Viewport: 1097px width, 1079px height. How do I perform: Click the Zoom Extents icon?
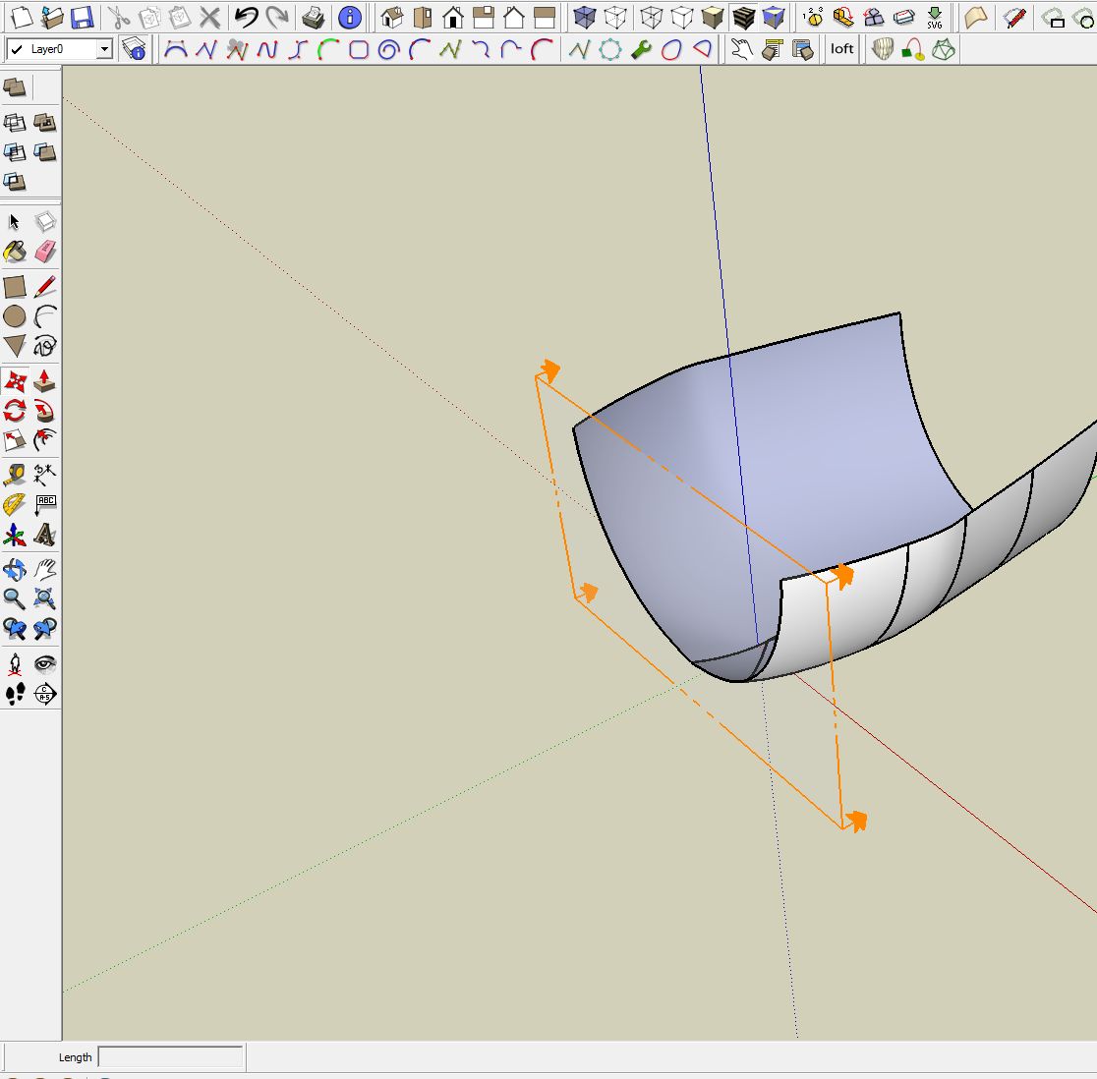click(x=45, y=598)
